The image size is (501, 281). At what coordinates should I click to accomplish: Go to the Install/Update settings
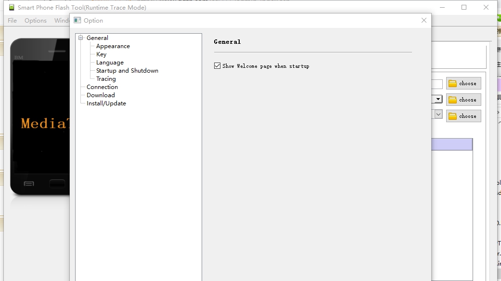(106, 103)
